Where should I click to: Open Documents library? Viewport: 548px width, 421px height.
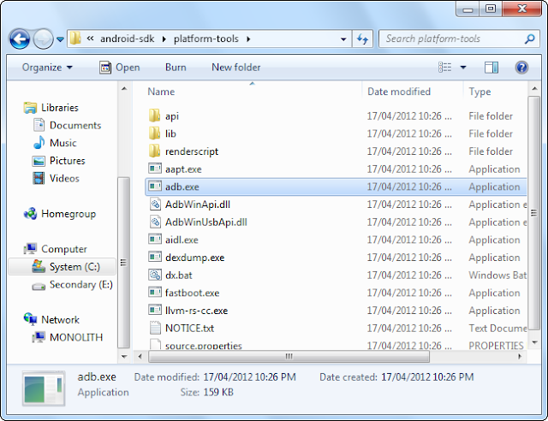tap(67, 125)
